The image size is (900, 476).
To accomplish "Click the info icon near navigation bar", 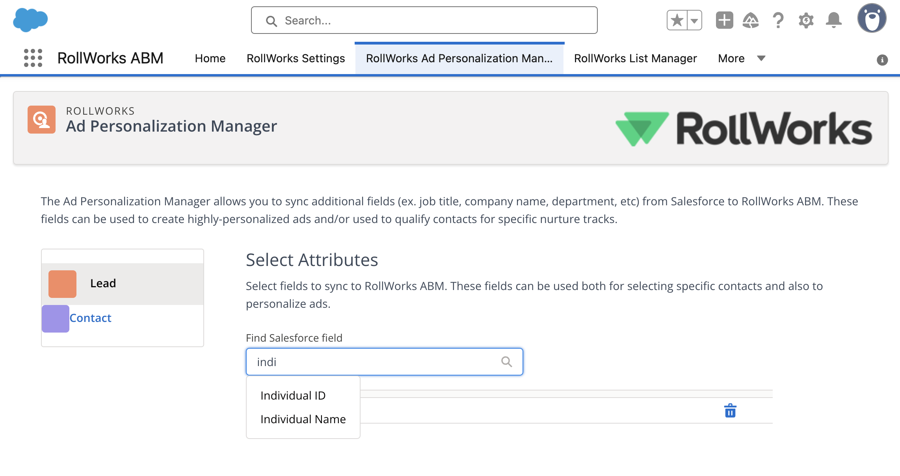I will [x=882, y=60].
